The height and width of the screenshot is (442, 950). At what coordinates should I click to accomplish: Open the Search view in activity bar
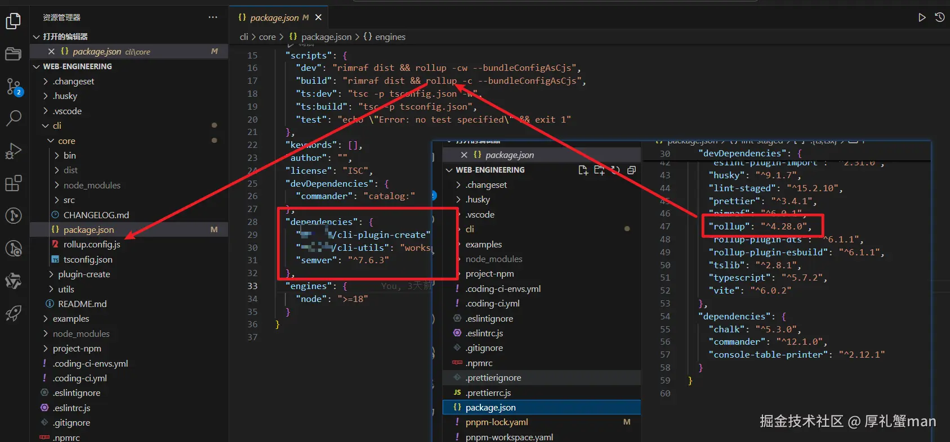pyautogui.click(x=13, y=118)
